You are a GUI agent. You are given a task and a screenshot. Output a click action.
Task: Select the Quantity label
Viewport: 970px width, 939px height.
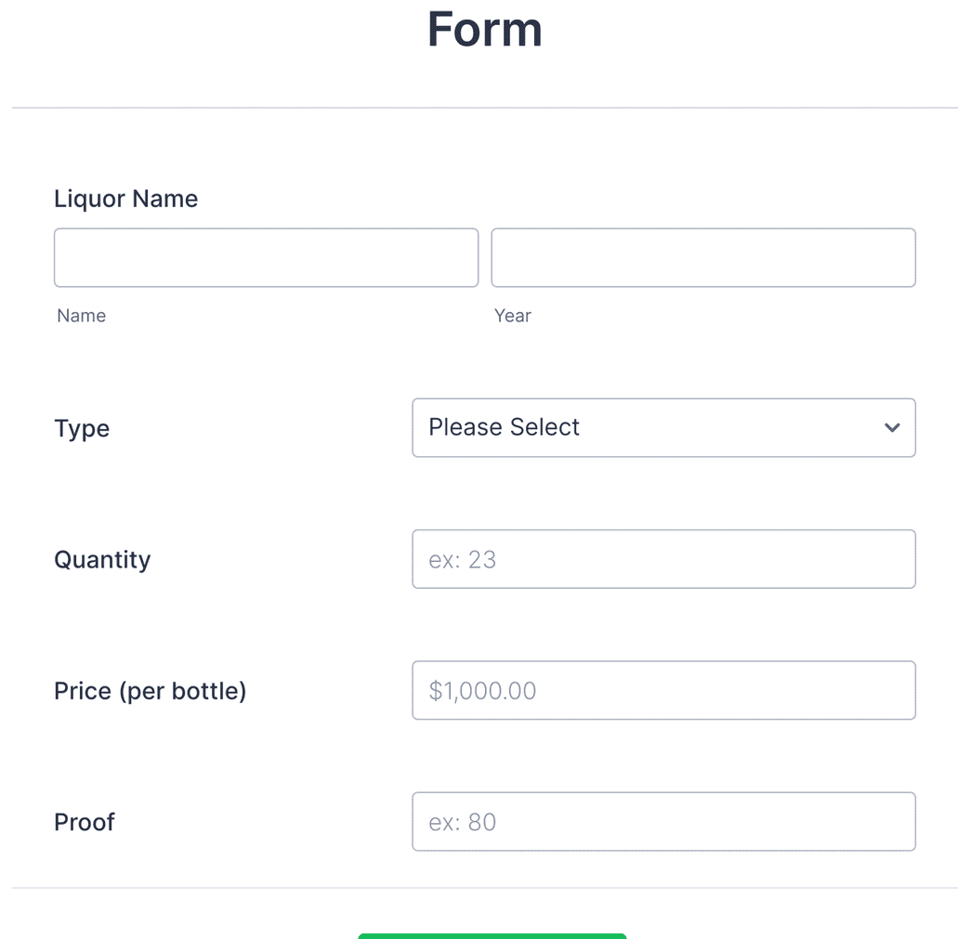[x=102, y=559]
